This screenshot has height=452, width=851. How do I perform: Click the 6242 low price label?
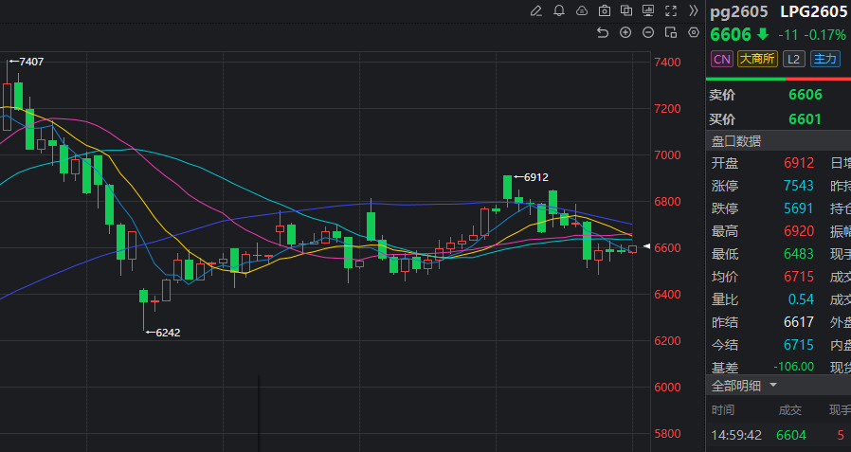168,333
